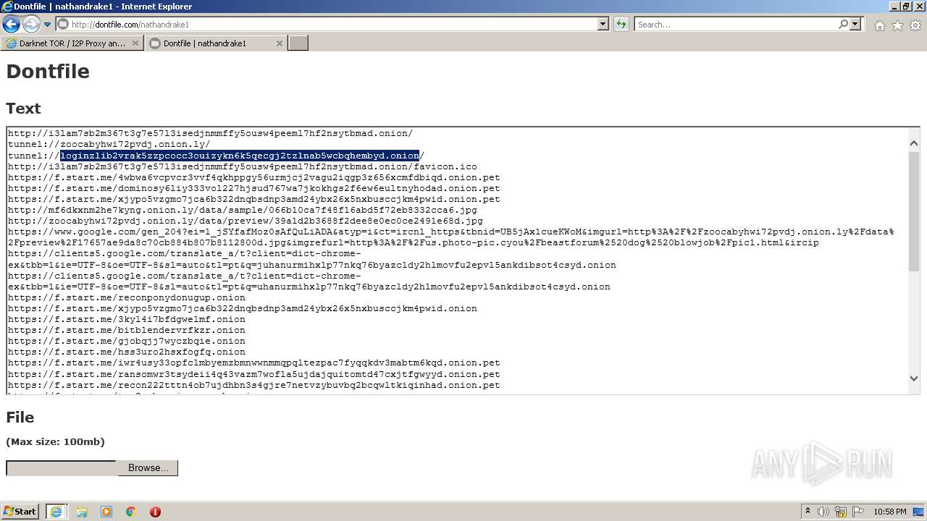Click the Search box in the toolbar

point(736,24)
